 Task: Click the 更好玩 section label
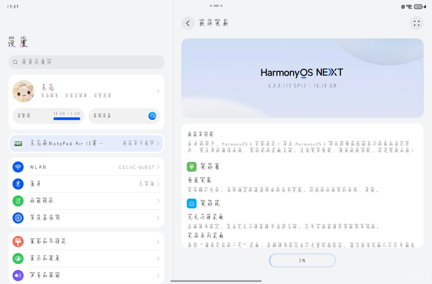click(x=210, y=203)
